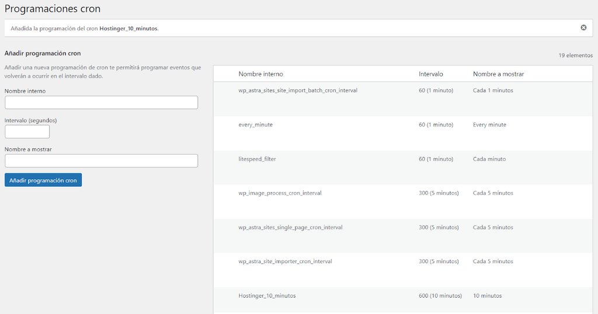Select the every_minute schedule row
This screenshot has height=314, width=598.
[255, 125]
